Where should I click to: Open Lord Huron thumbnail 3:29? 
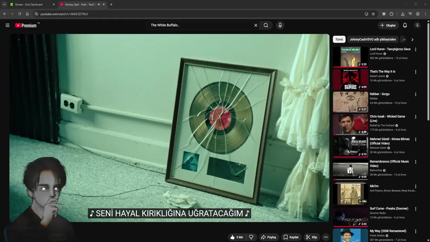coord(350,57)
